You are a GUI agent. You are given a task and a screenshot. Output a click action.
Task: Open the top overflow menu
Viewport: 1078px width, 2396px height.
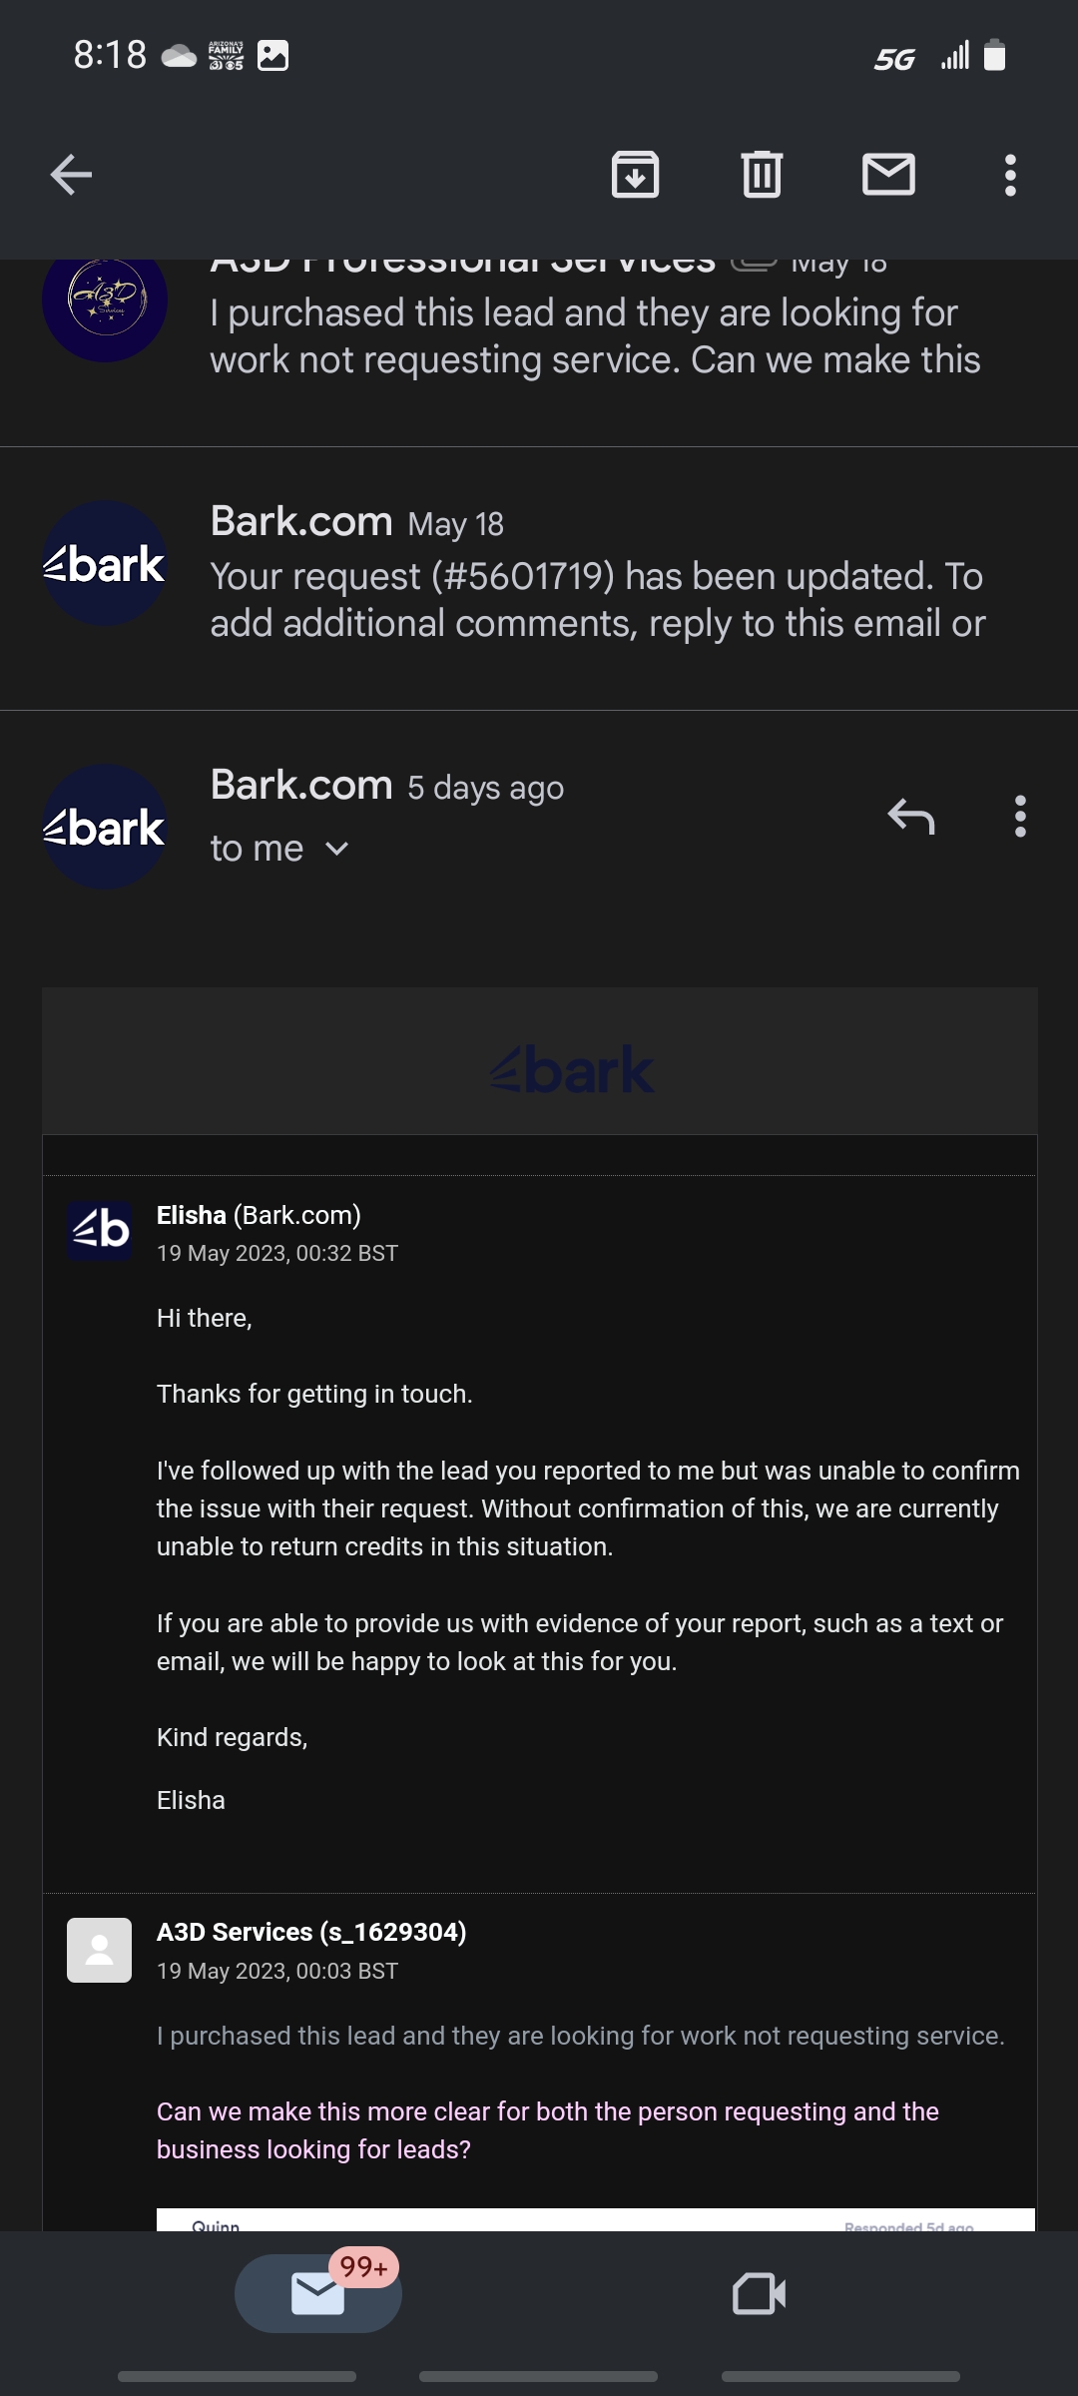pyautogui.click(x=1010, y=174)
